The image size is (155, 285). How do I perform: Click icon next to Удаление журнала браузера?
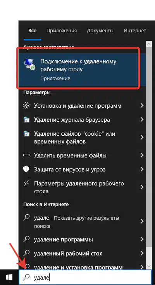point(26,120)
